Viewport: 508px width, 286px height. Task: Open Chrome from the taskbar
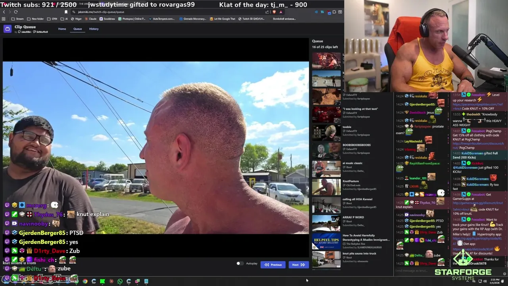[x=85, y=281]
